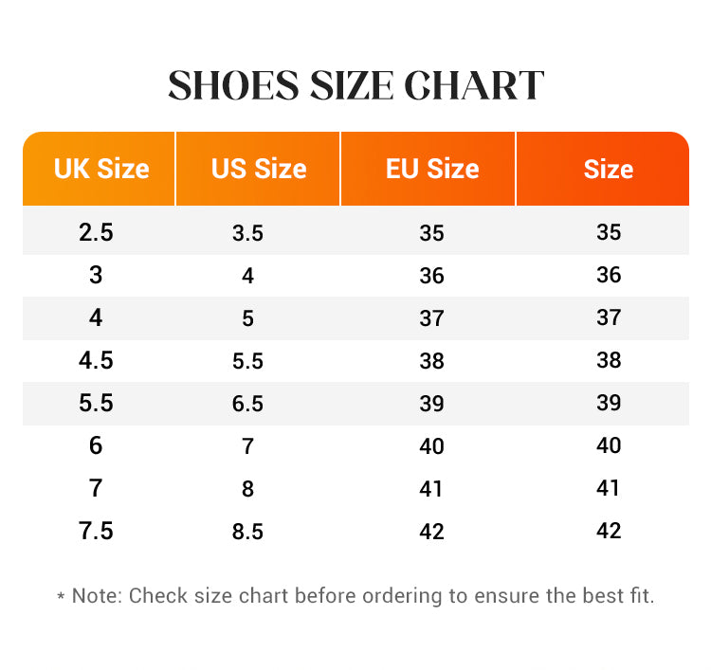Click the US Size column header

259,169
